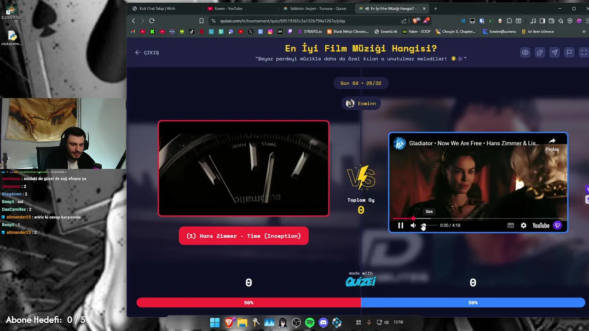Open the lol item bilmece bookmark
The image size is (589, 331).
537,32
